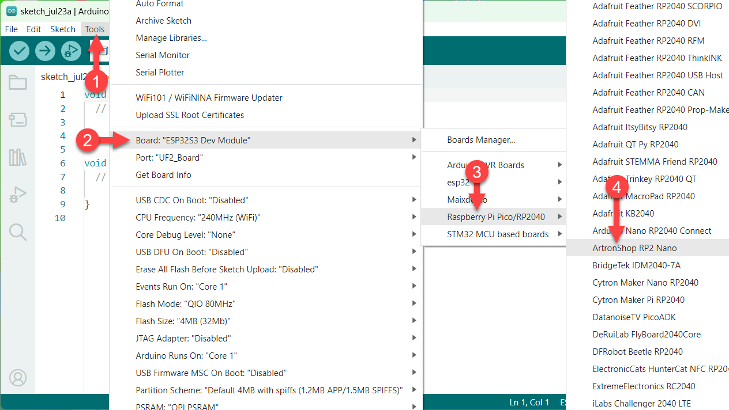
Task: Expand CPU Frequency "240MHz (WiFi)" option
Action: point(266,218)
